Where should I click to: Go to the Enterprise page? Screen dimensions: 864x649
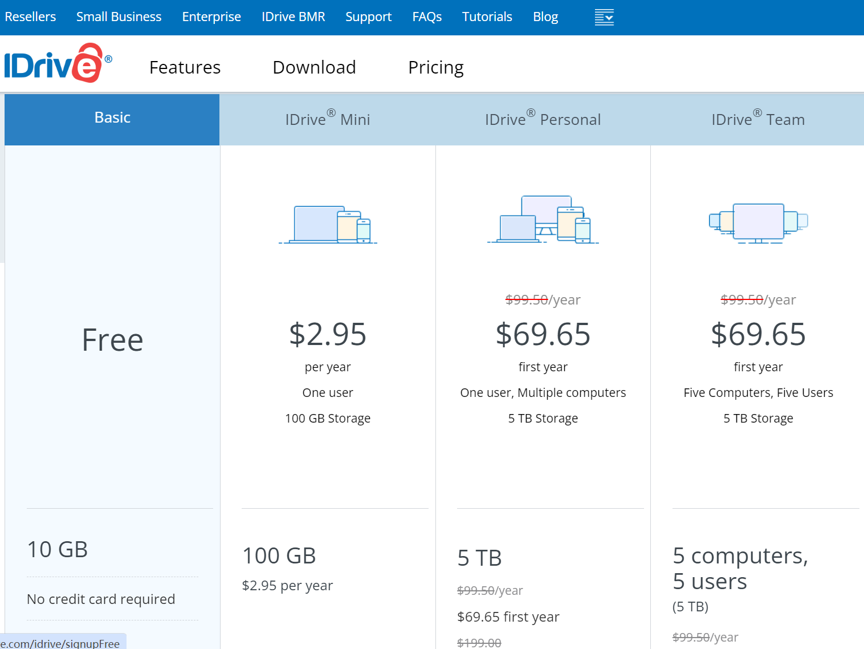click(211, 17)
